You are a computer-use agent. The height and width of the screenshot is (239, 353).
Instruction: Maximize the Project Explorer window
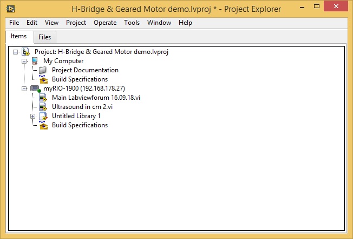(x=317, y=6)
